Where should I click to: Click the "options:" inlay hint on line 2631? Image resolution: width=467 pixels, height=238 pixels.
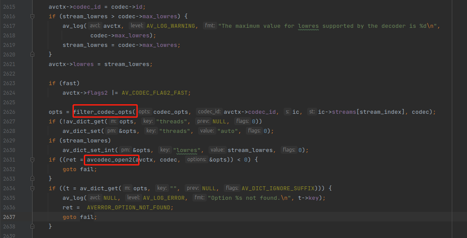pyautogui.click(x=196, y=160)
